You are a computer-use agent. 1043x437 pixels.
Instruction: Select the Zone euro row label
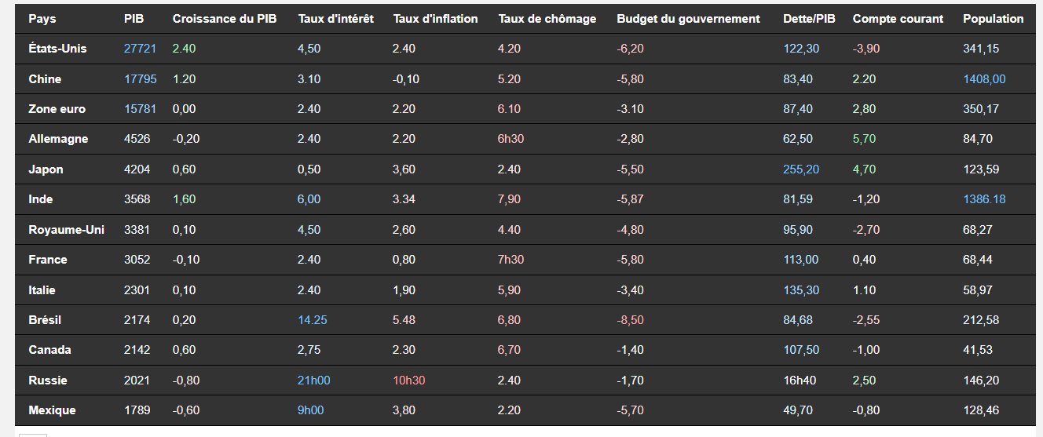[57, 109]
